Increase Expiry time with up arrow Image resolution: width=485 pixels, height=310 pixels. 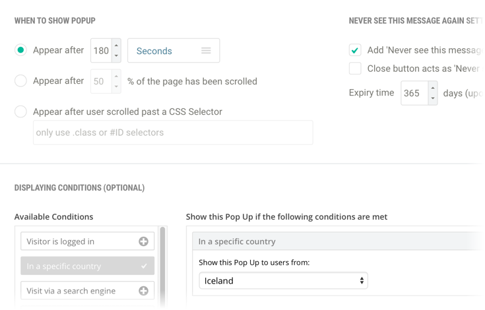[x=433, y=88]
